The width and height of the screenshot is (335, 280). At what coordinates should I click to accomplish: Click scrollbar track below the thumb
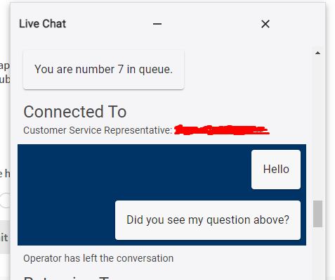[317, 253]
